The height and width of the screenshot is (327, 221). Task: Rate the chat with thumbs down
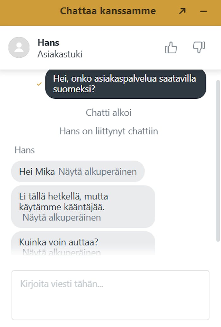pos(199,47)
